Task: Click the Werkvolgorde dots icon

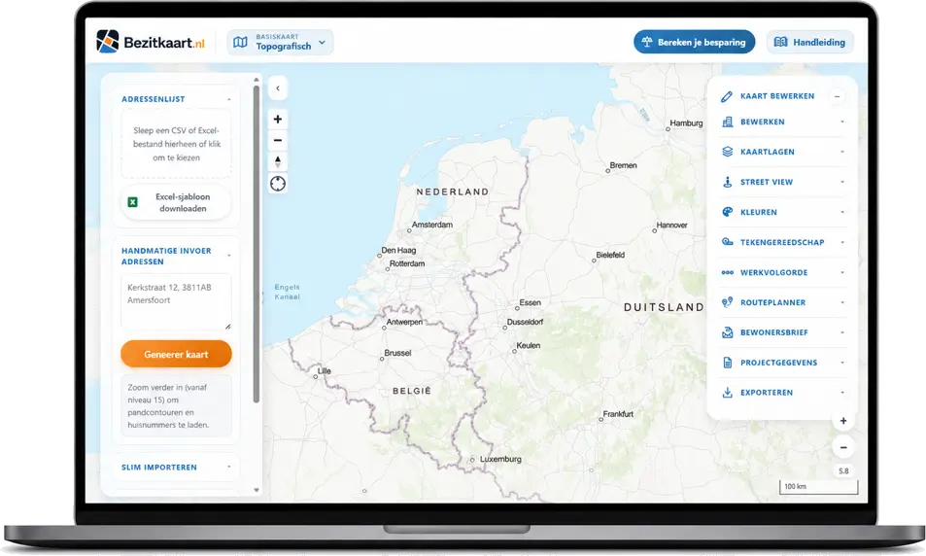Action: [728, 272]
